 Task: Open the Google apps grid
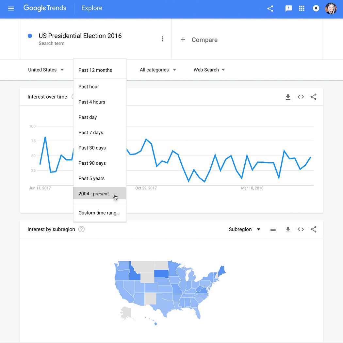click(302, 8)
